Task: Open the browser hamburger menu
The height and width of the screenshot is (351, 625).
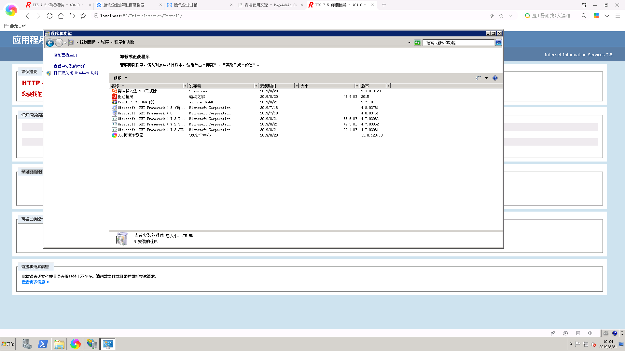Action: [618, 16]
